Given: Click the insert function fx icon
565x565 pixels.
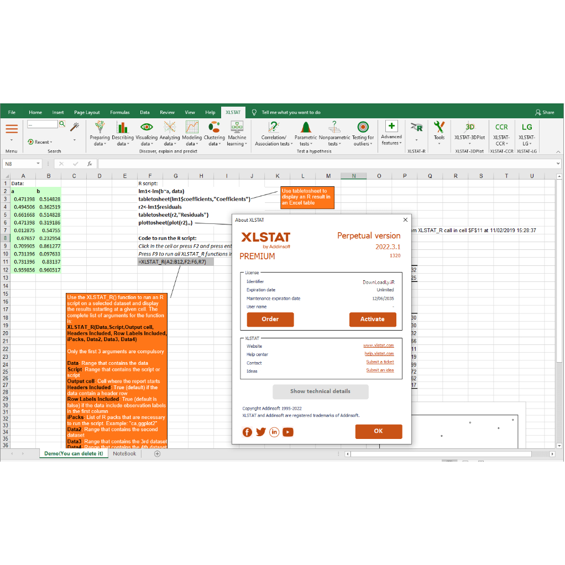Looking at the screenshot, I should tap(90, 164).
